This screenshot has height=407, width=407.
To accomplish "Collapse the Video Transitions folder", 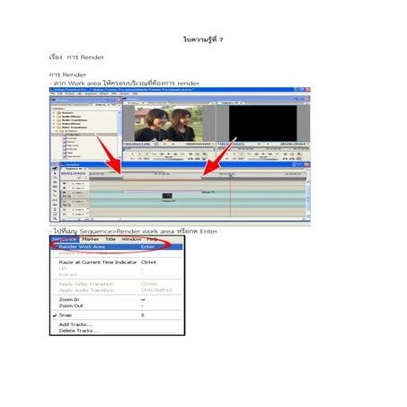I will tap(54, 128).
